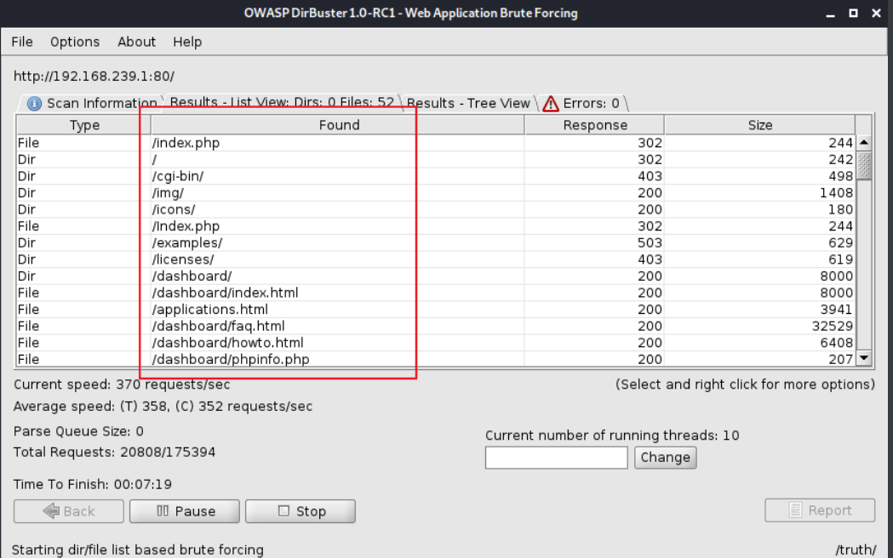The width and height of the screenshot is (893, 558).
Task: Sort by the Size column header
Action: pos(759,125)
